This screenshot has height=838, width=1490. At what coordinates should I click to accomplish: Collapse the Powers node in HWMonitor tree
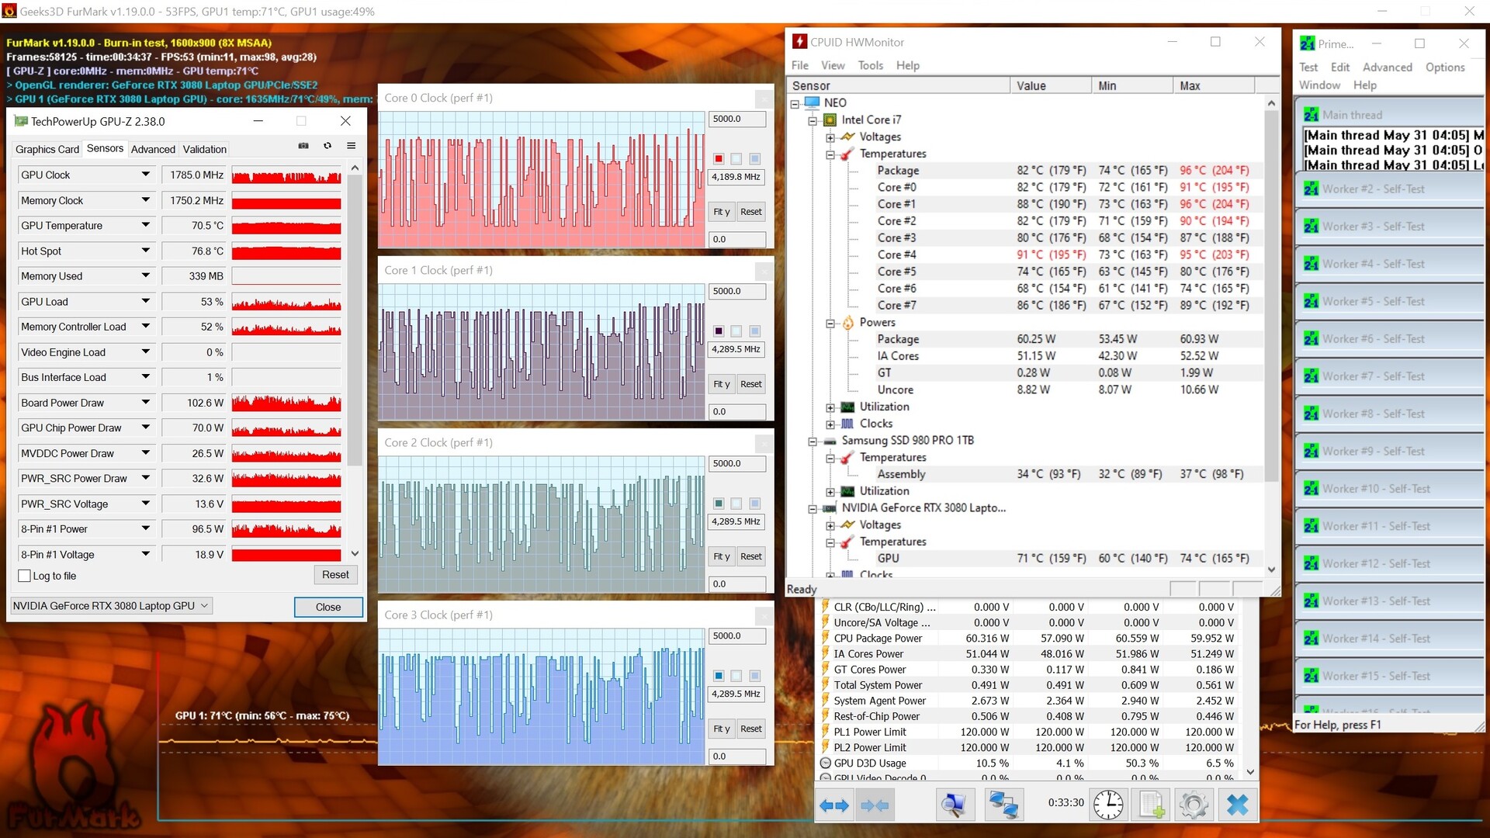pos(830,323)
